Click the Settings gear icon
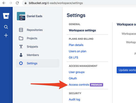This screenshot has width=136, height=103. click(21, 63)
